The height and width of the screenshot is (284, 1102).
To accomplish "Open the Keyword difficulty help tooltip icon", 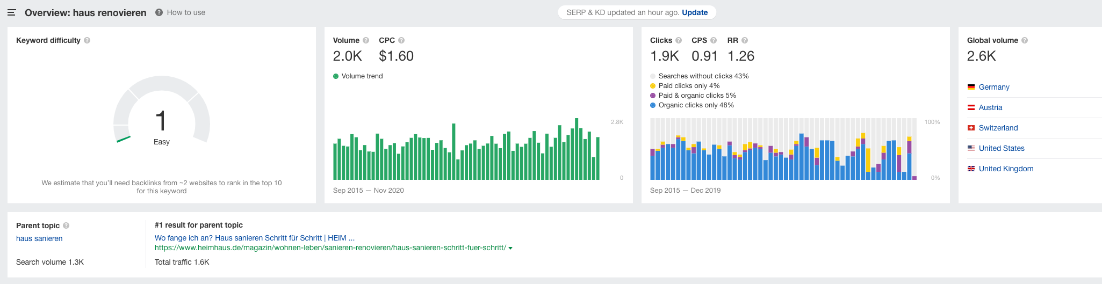I will tap(87, 40).
